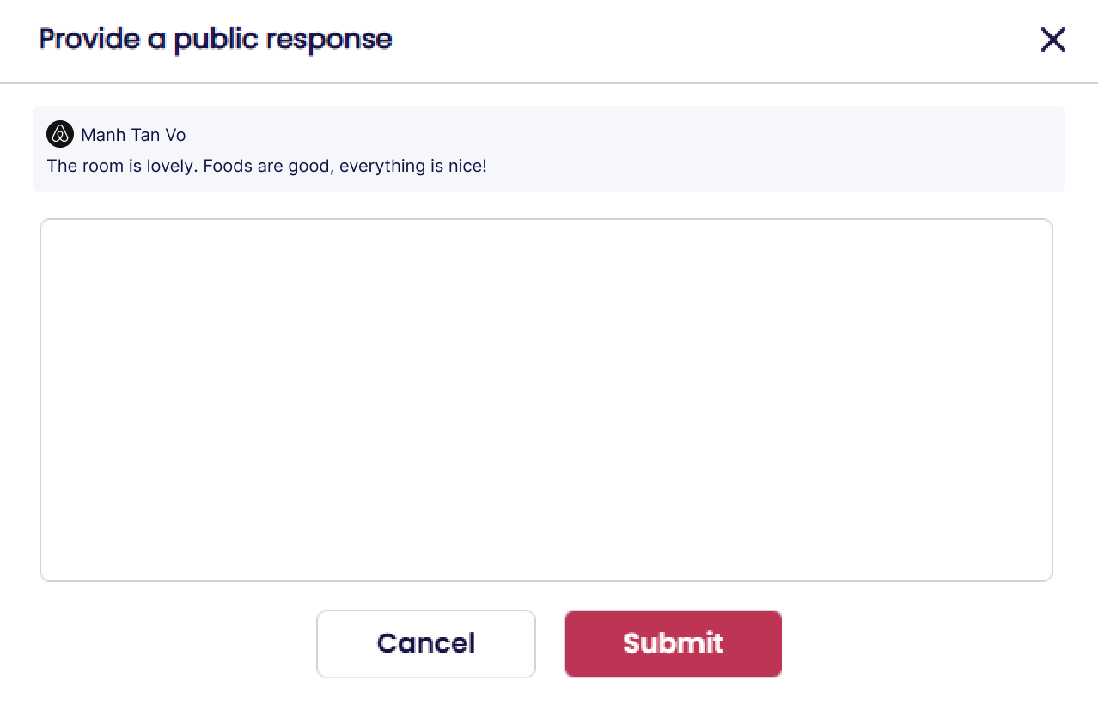Click the 'Provide a public response' title
Screen dimensions: 1098x711
(215, 39)
